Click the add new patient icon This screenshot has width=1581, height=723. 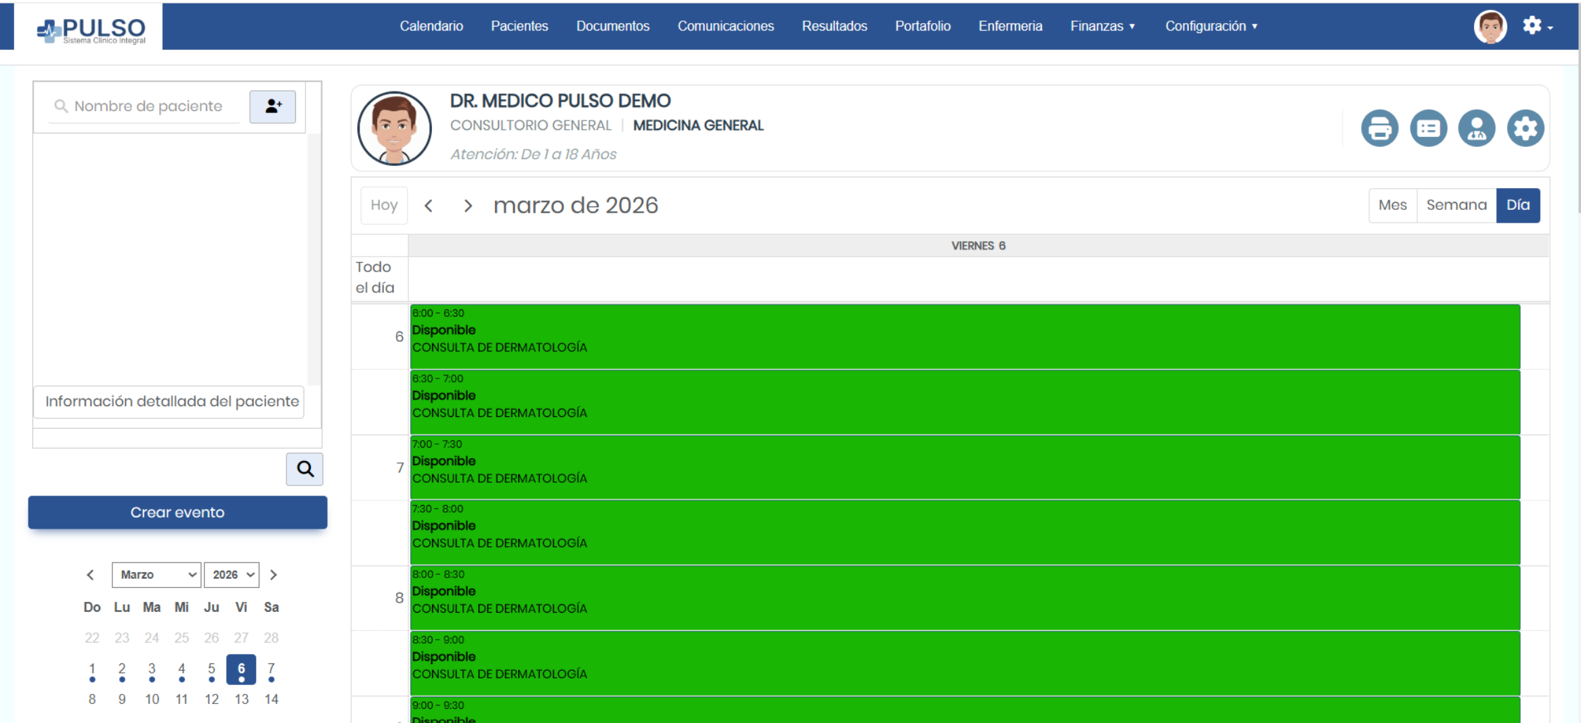point(272,106)
